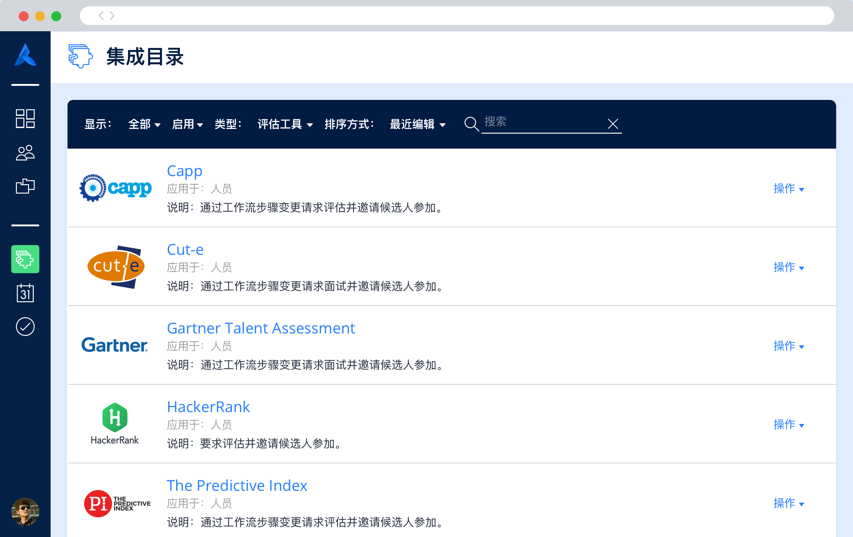Viewport: 853px width, 537px height.
Task: Click 应用于: 人员 under Capp
Action: click(200, 189)
